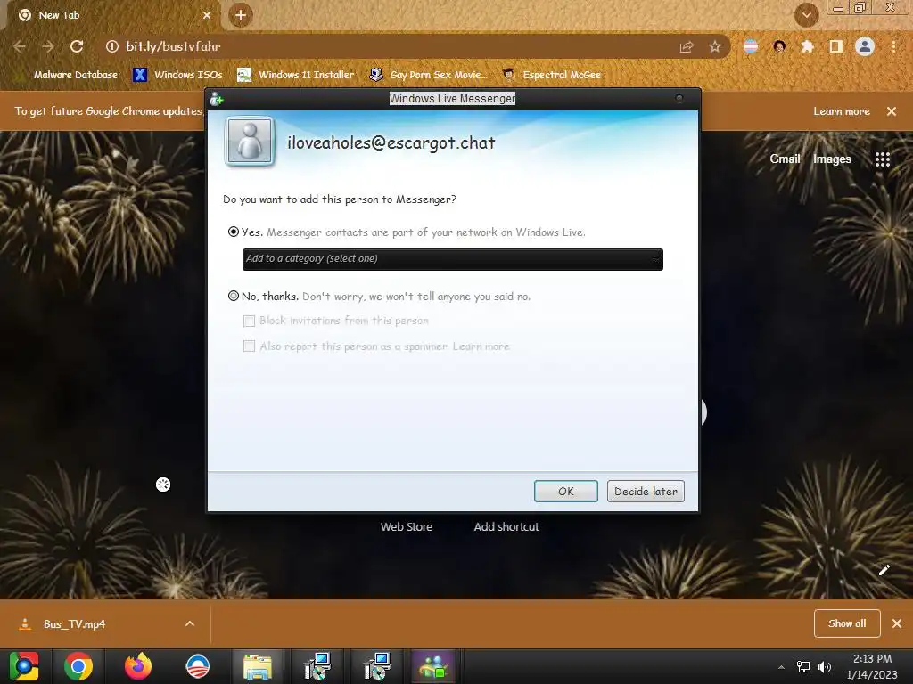Click Show all downloads
Screen dimensions: 913x684
(847, 623)
